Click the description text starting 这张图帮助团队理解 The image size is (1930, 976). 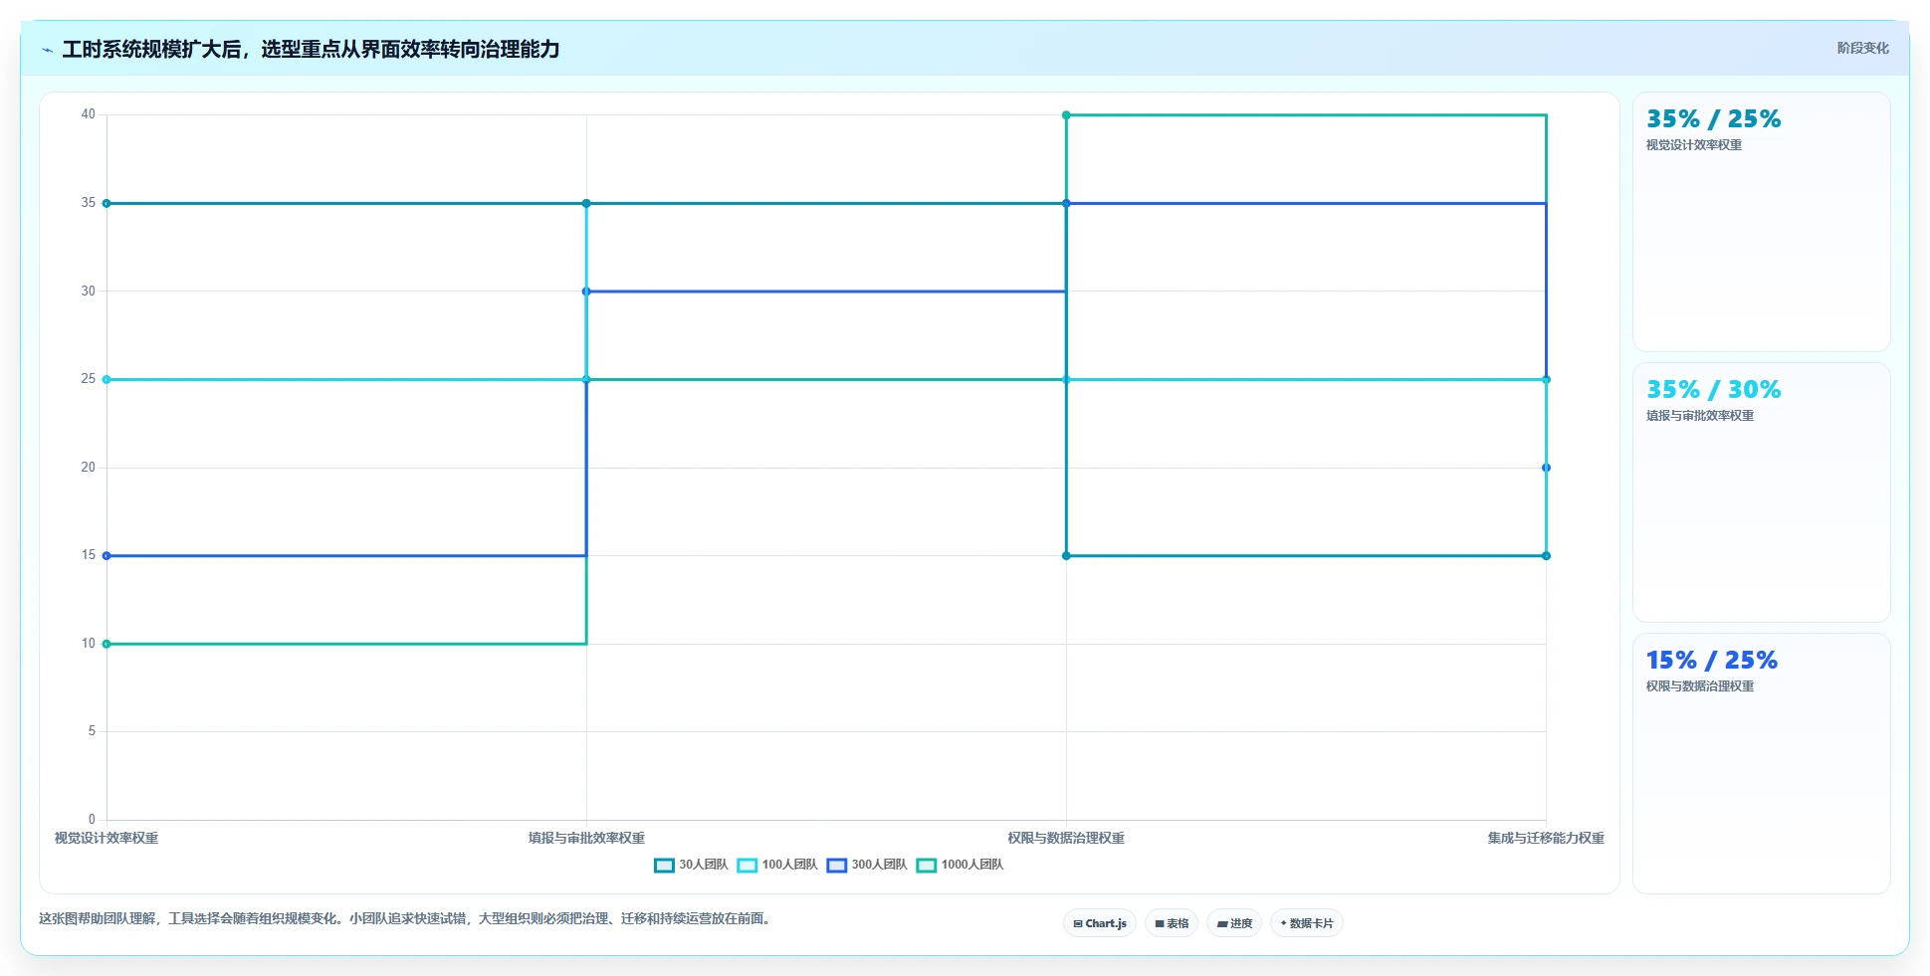pyautogui.click(x=406, y=919)
